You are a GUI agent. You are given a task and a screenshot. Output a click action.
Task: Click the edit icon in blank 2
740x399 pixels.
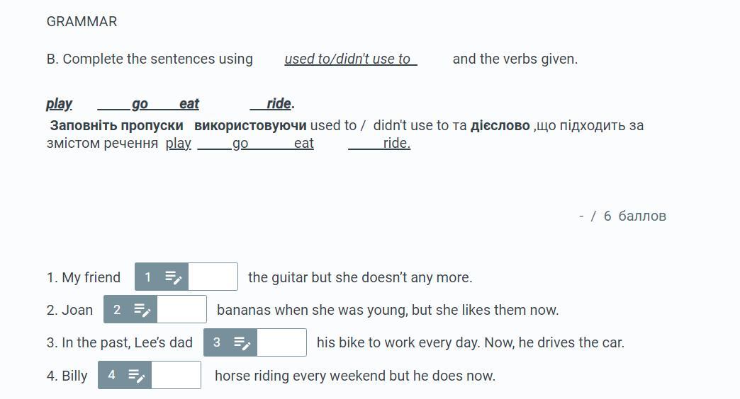142,310
